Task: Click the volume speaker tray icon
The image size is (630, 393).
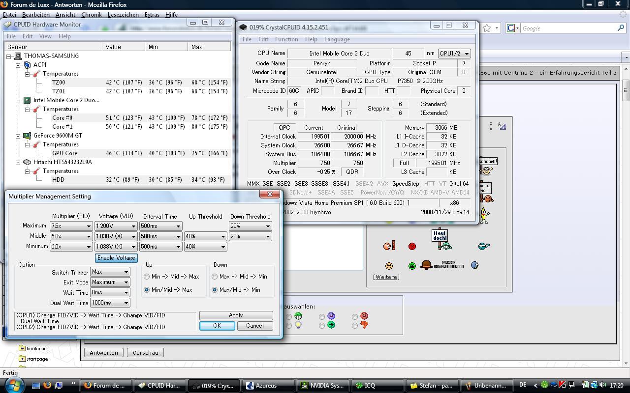Action: (x=603, y=386)
